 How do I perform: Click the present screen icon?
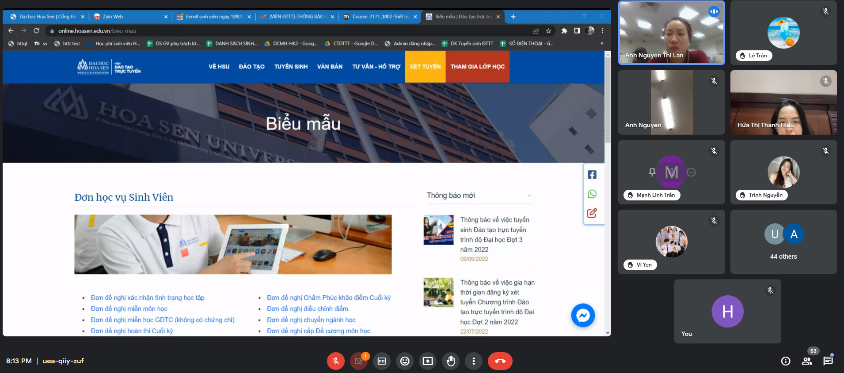point(427,361)
